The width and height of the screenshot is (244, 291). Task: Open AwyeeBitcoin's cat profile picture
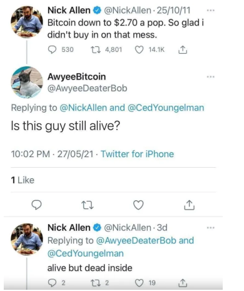[27, 82]
